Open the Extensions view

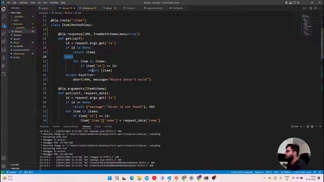tap(4, 41)
